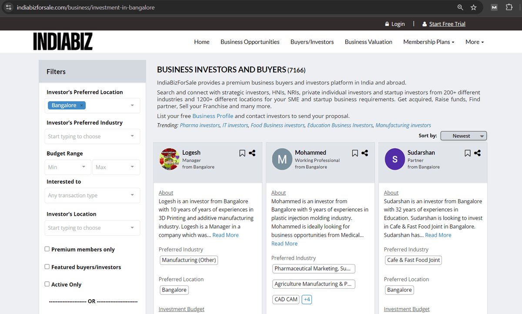Click the browser zoom magnifier icon

pyautogui.click(x=461, y=7)
